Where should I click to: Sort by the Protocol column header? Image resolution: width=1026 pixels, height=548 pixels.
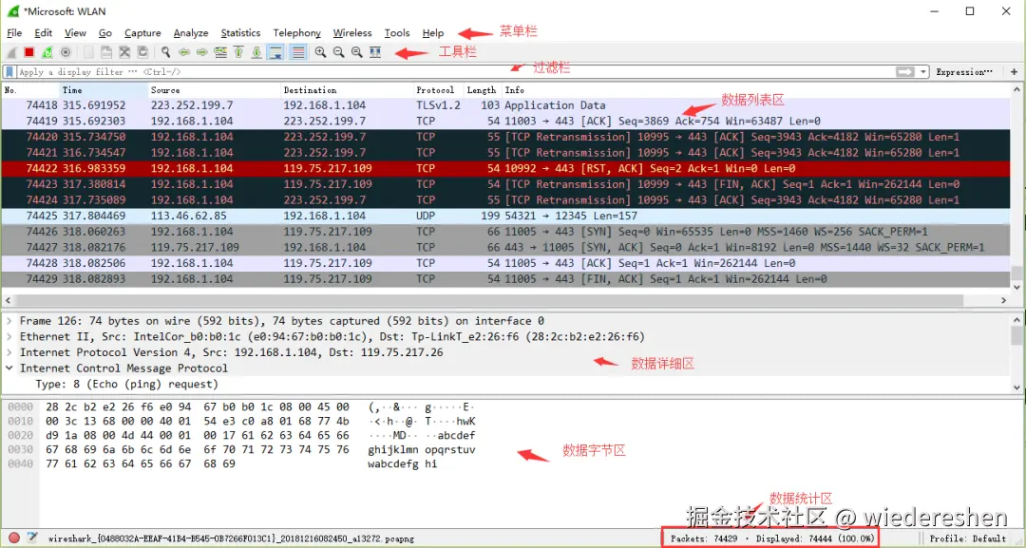(438, 90)
